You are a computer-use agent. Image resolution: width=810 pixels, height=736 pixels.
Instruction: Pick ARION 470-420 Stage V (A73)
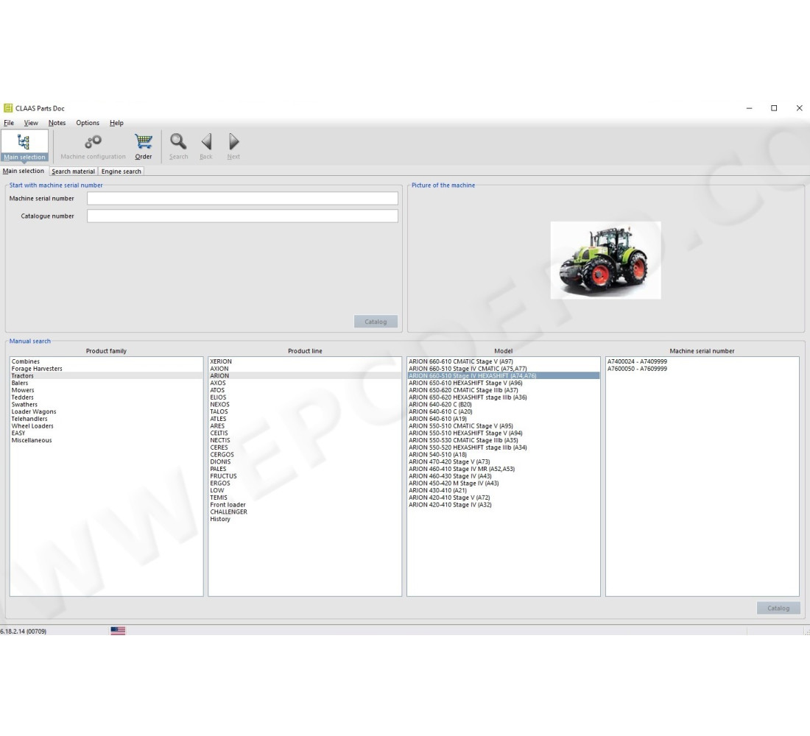click(504, 462)
